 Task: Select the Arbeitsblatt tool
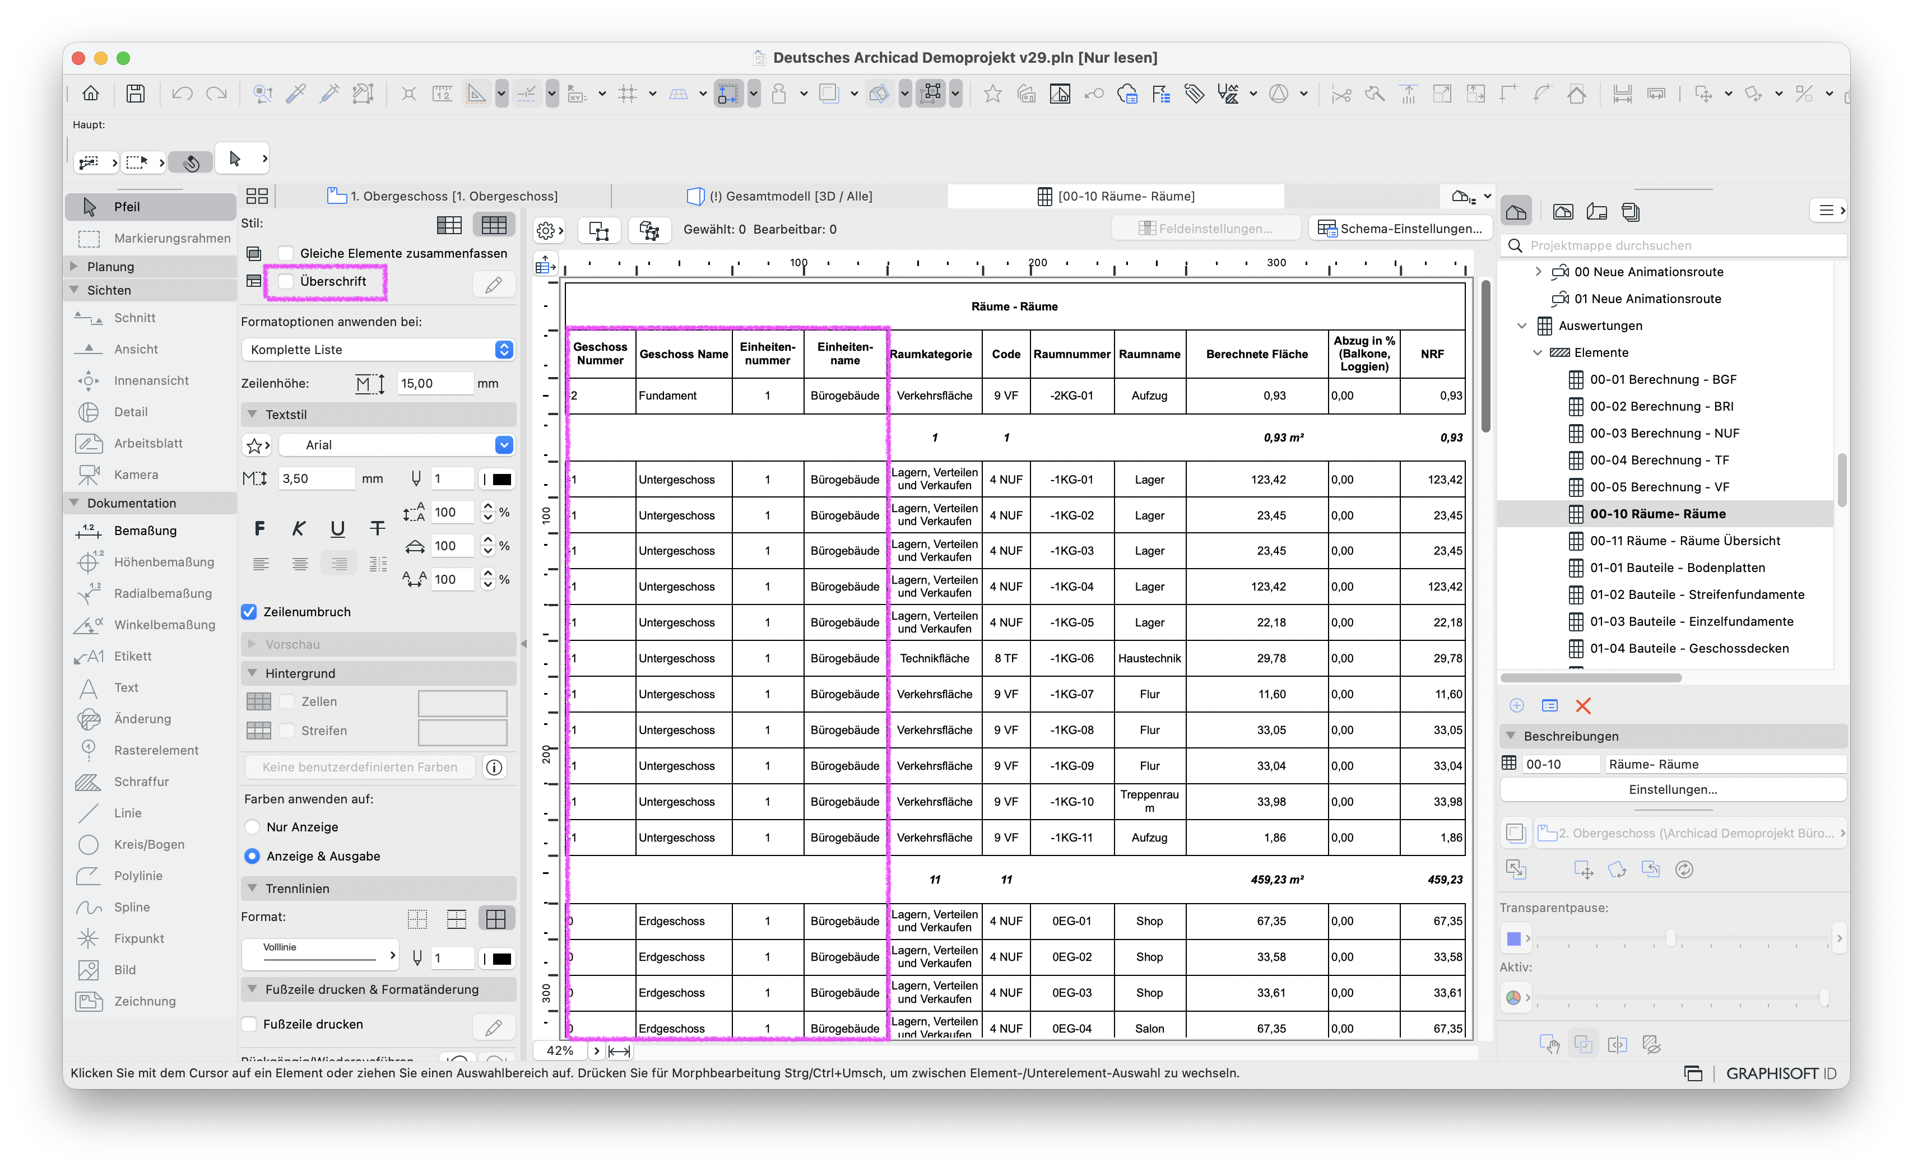[151, 443]
